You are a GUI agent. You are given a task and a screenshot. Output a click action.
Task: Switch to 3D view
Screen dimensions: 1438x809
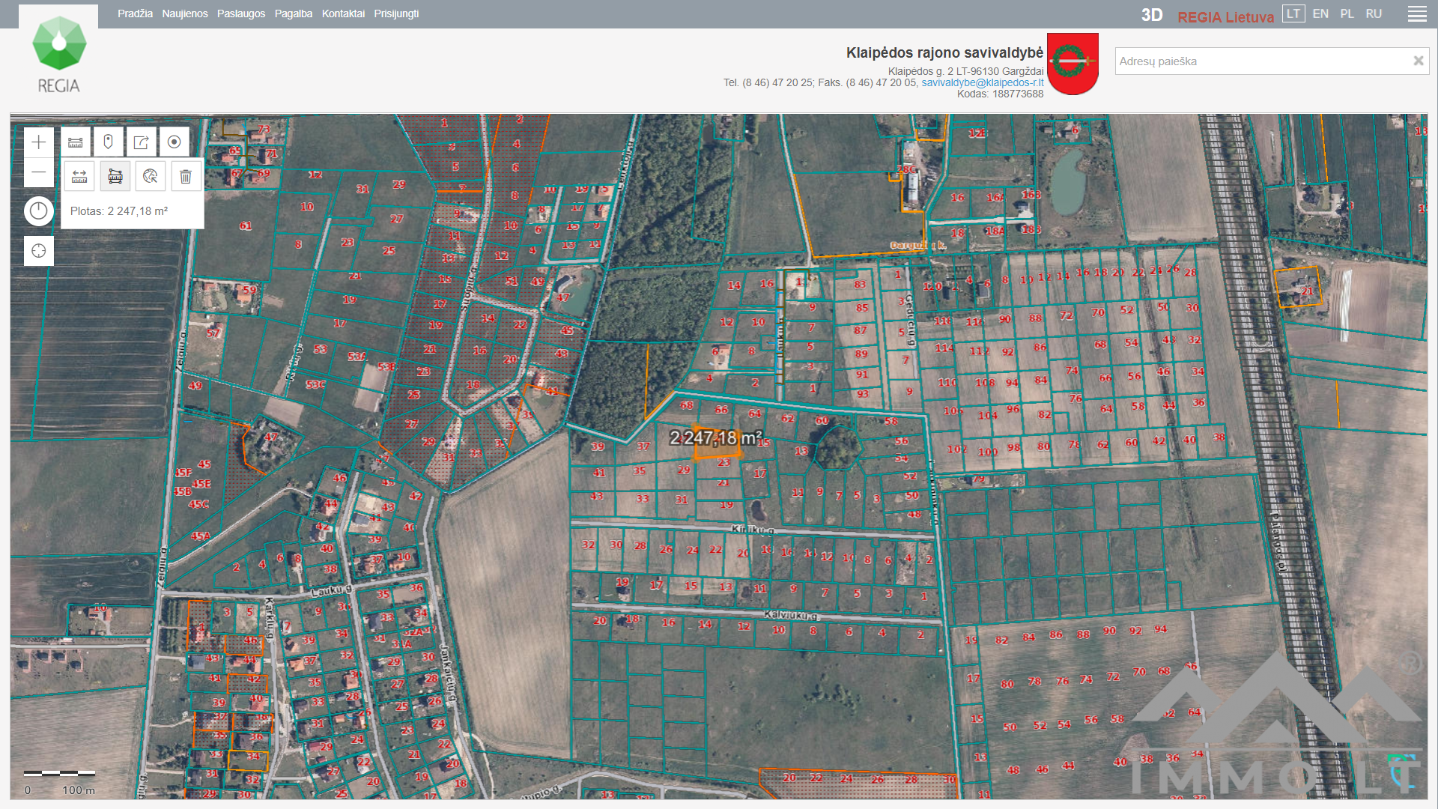(x=1152, y=16)
